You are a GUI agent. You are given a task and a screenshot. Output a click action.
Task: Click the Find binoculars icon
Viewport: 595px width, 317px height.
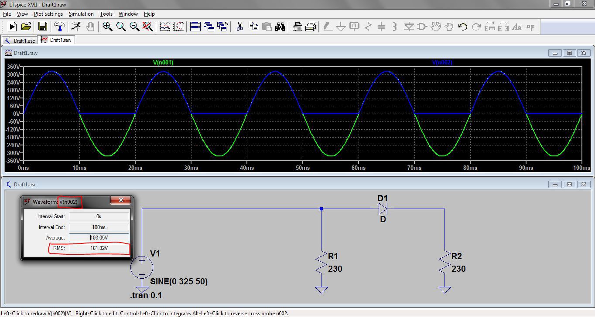tap(280, 27)
